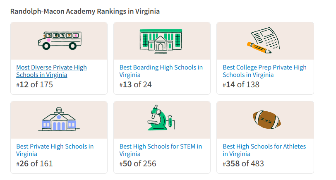The height and width of the screenshot is (180, 336).
Task: Click the #358 of 483 ranking text
Action: pyautogui.click(x=243, y=163)
